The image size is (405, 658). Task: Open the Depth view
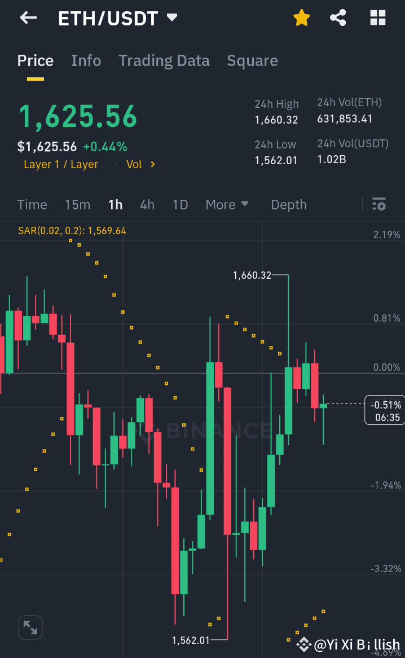288,205
